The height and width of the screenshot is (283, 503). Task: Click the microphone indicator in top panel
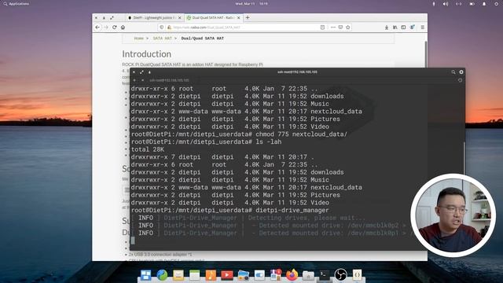pyautogui.click(x=434, y=4)
